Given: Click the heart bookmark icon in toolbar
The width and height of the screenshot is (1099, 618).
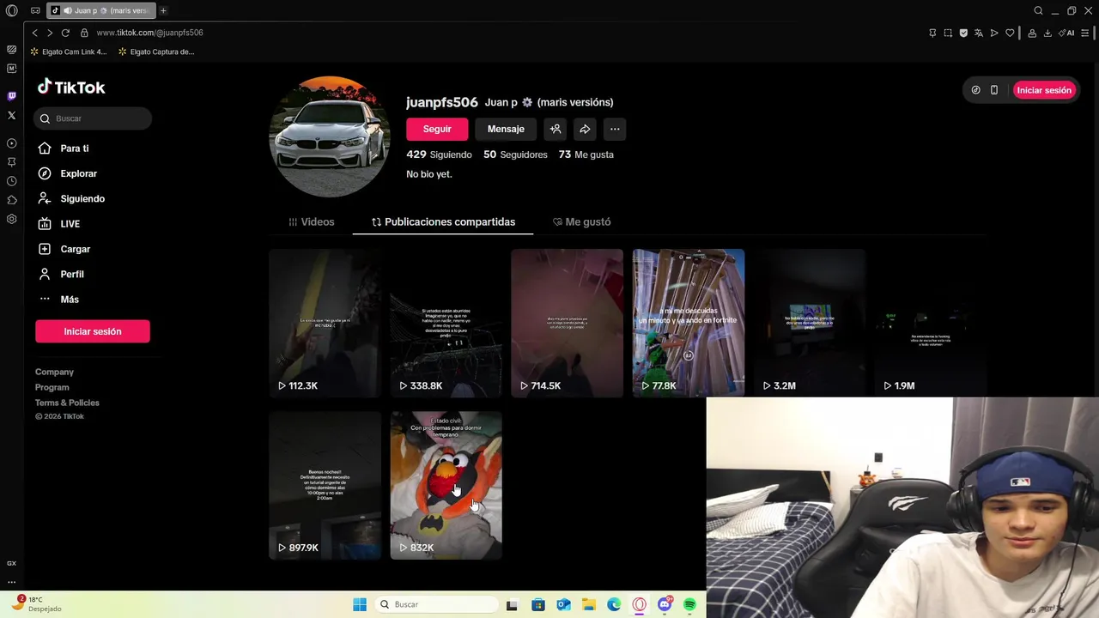Looking at the screenshot, I should pos(1010,33).
